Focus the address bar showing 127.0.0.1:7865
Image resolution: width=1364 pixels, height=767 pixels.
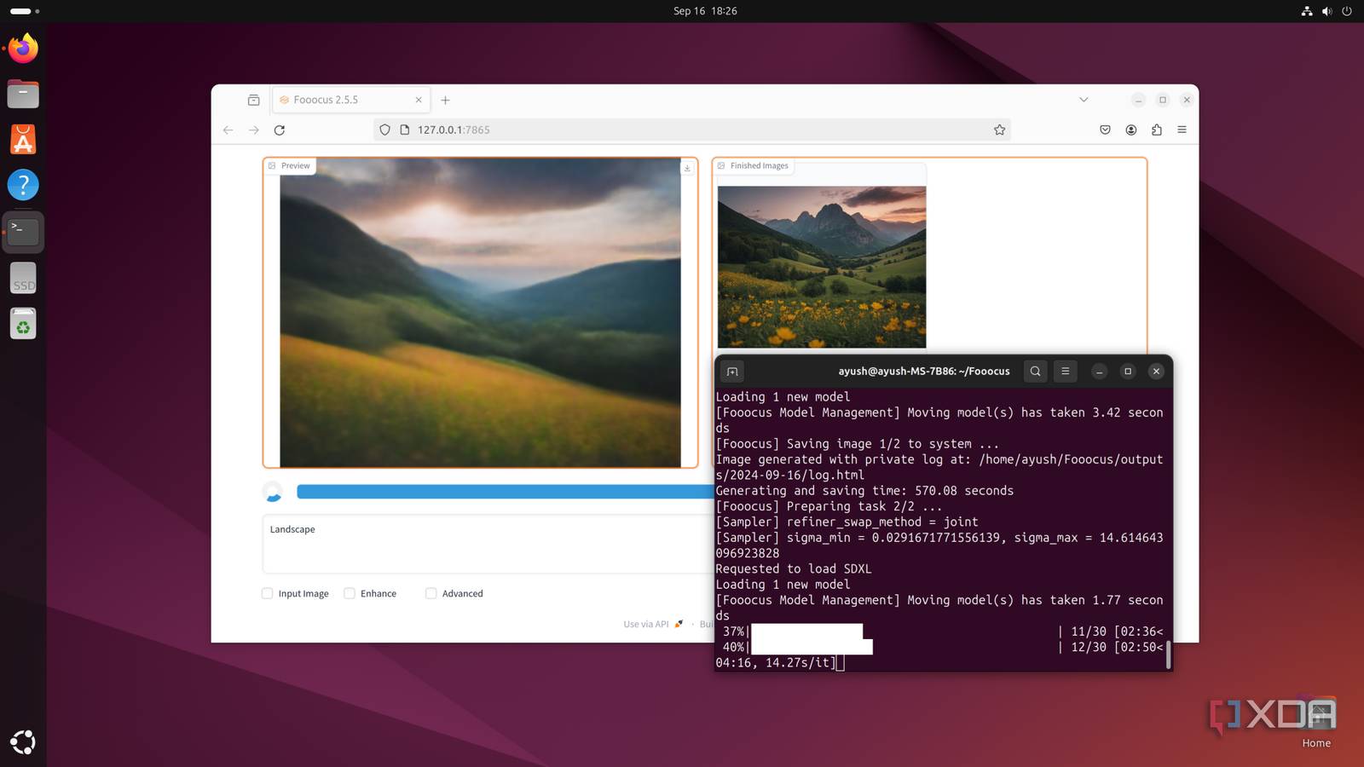(691, 130)
